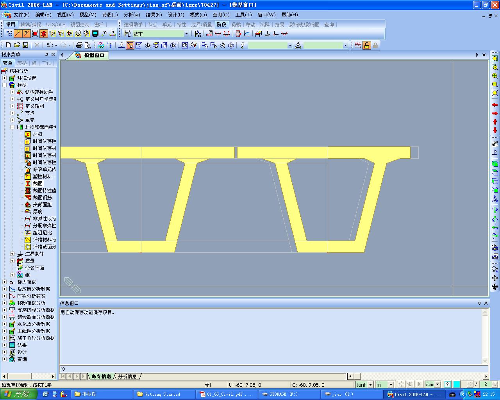
Task: Click the Undo arrow icon
Action: pos(50,45)
